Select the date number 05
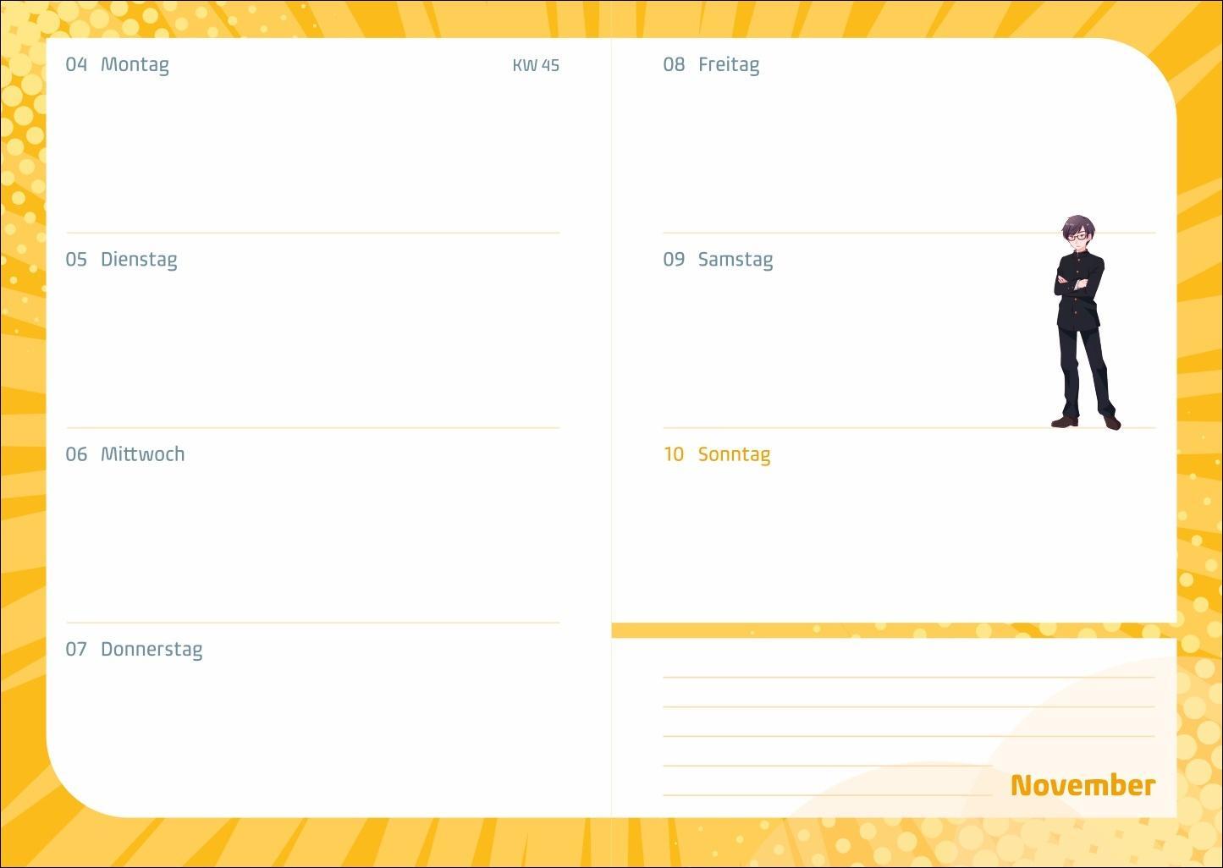The image size is (1223, 868). (76, 260)
